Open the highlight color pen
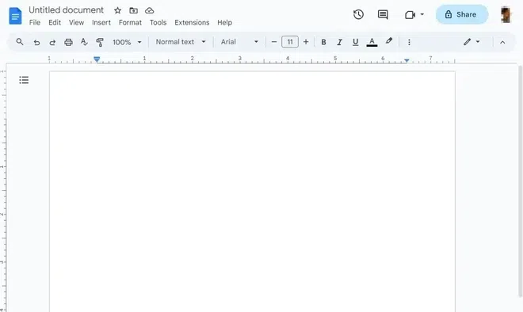Screen dimensions: 523x312 pyautogui.click(x=388, y=41)
